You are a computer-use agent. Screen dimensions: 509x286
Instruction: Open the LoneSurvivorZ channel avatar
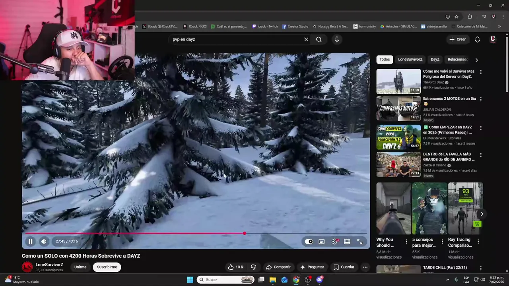coord(27,267)
